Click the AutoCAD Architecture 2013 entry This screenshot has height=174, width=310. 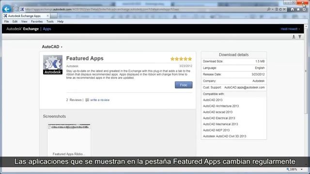tap(221, 106)
